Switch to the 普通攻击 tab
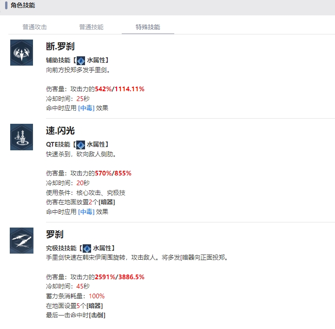The height and width of the screenshot is (329, 335). click(34, 27)
